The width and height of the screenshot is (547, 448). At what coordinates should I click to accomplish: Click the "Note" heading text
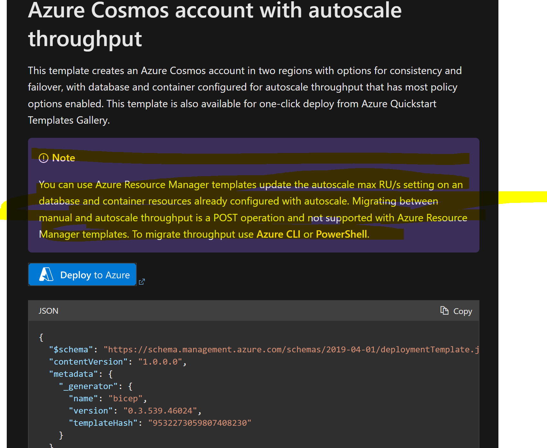pyautogui.click(x=63, y=158)
